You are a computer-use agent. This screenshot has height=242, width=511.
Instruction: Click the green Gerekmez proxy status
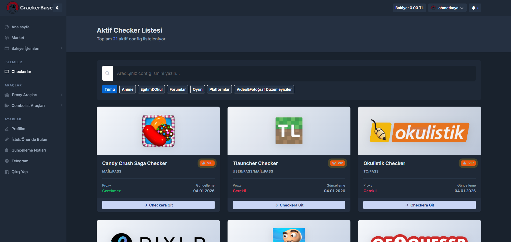pos(111,191)
